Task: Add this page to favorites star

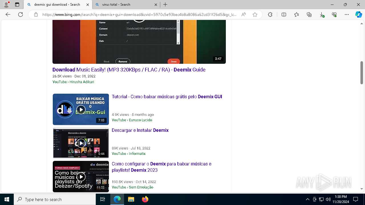Action: pos(255,15)
